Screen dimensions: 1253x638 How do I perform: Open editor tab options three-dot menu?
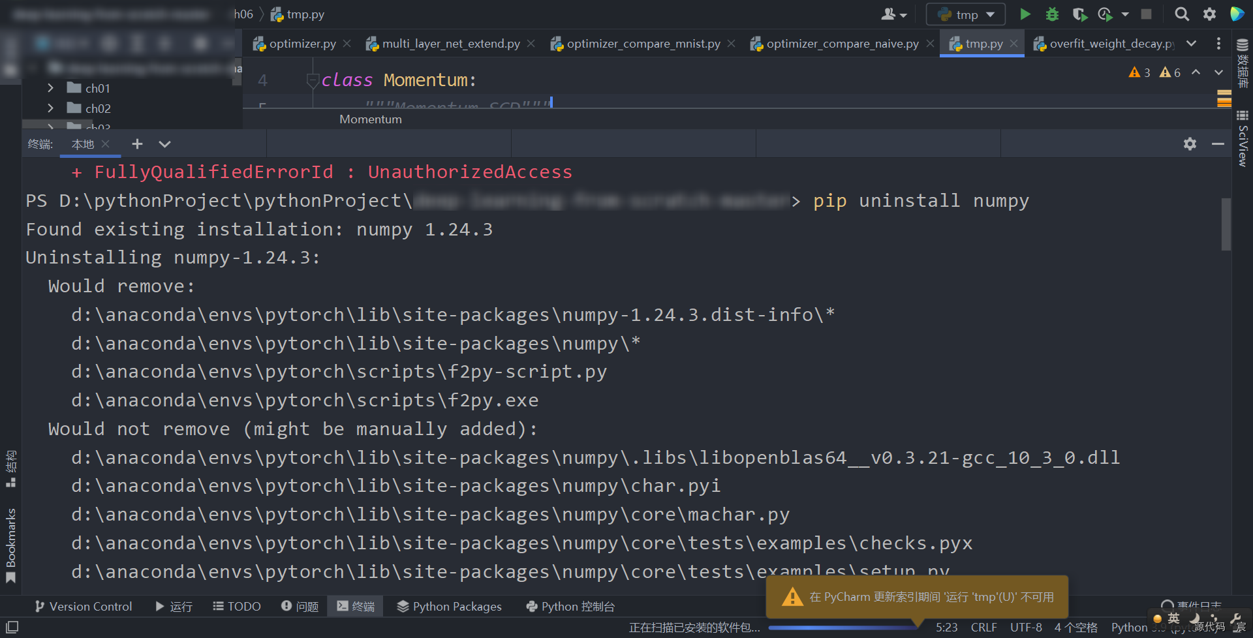pyautogui.click(x=1218, y=44)
